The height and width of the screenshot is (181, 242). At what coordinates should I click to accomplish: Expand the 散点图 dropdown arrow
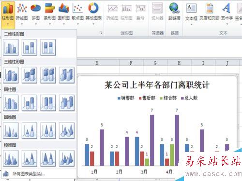click(x=78, y=24)
